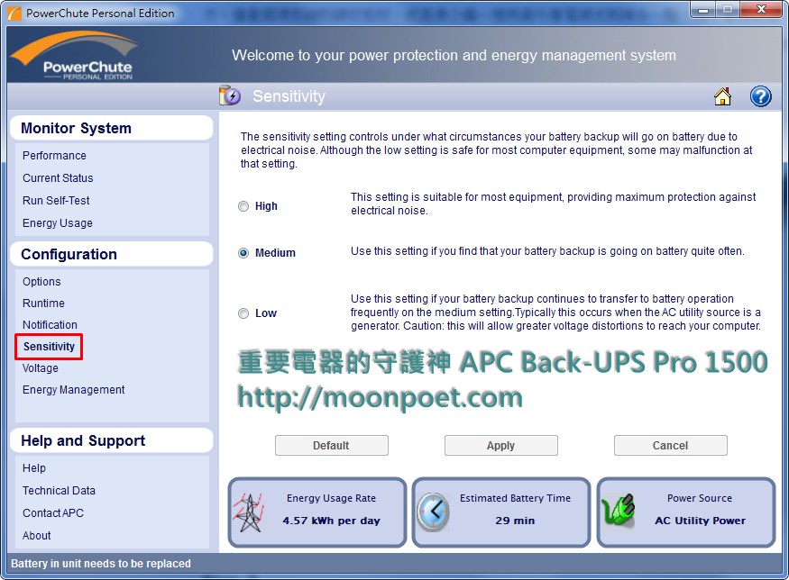Select the High sensitivity setting
The width and height of the screenshot is (789, 580).
243,205
